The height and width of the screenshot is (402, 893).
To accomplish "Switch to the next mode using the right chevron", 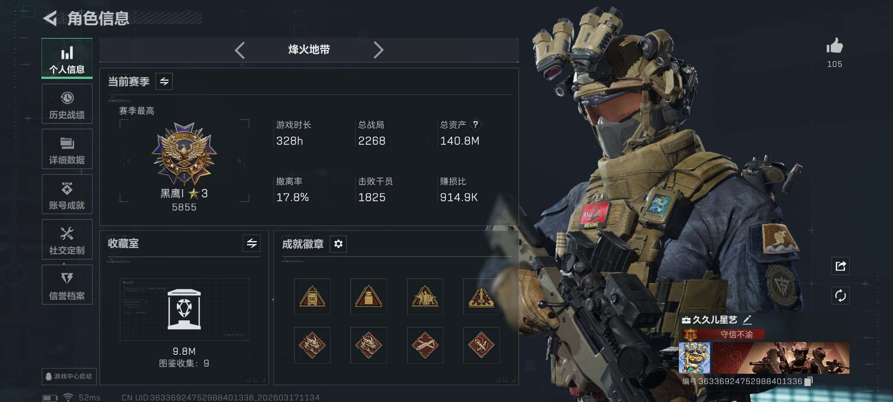I will pyautogui.click(x=378, y=50).
